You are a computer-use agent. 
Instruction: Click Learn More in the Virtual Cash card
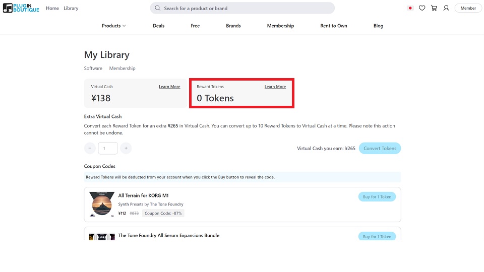click(x=169, y=87)
